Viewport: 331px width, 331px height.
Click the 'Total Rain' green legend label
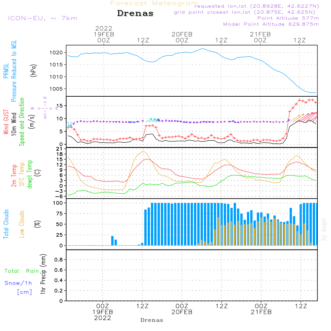(x=22, y=271)
